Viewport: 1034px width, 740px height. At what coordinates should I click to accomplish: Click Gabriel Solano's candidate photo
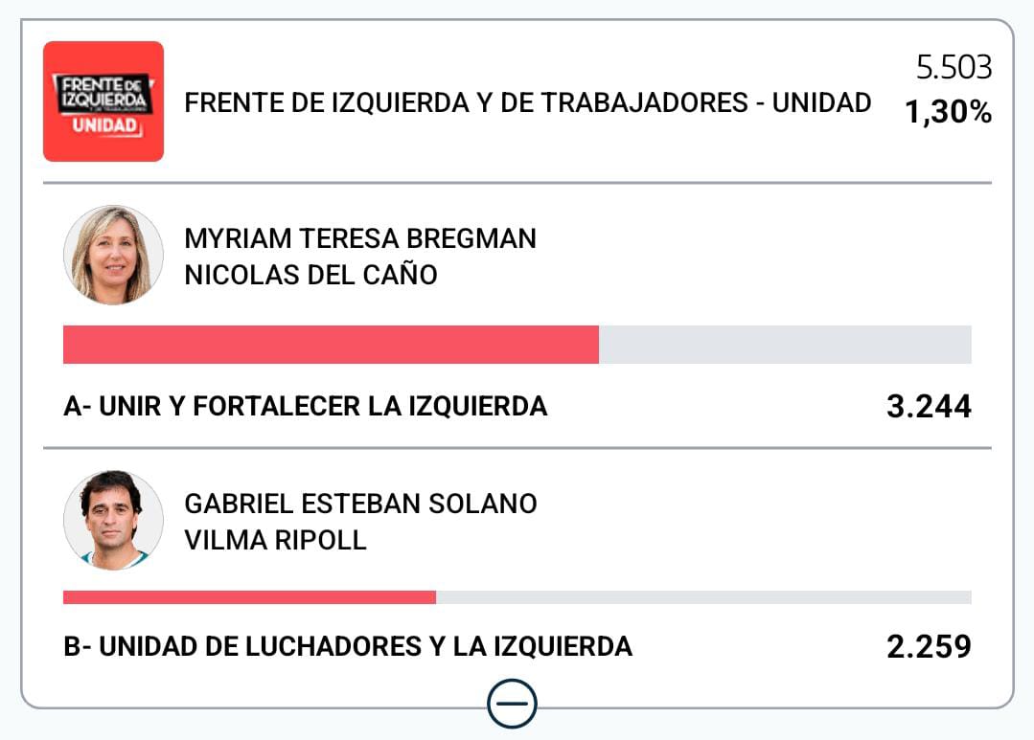click(113, 520)
